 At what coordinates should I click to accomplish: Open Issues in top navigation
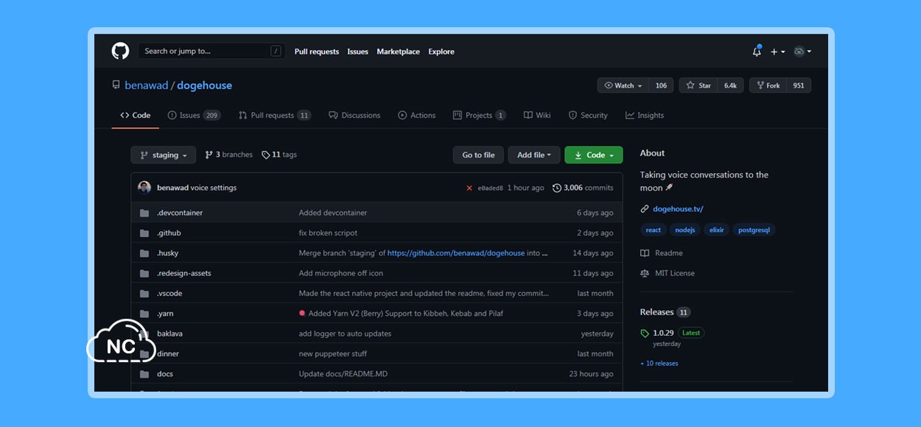point(358,52)
